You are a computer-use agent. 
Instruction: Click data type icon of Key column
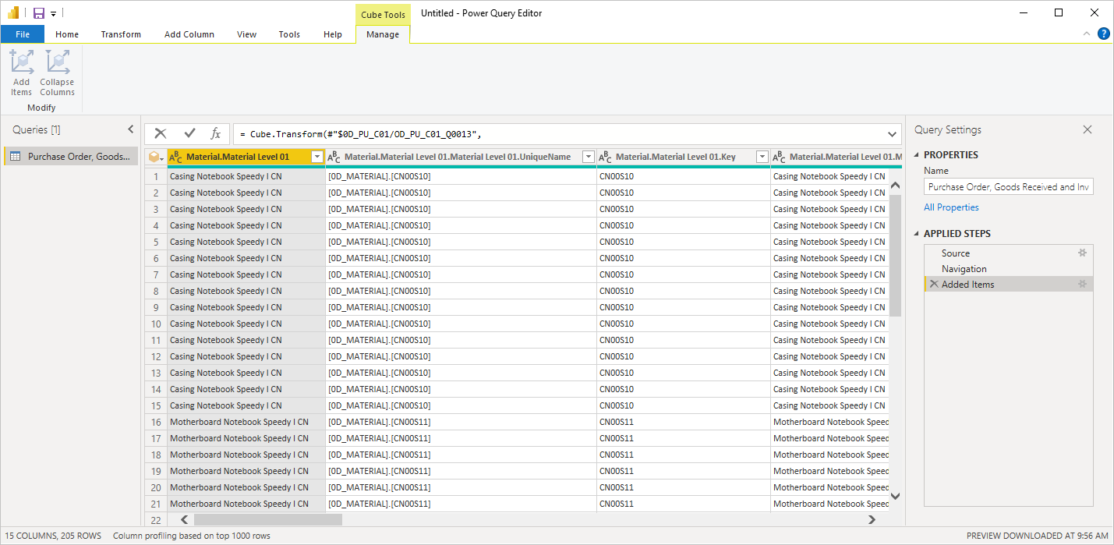tap(605, 157)
